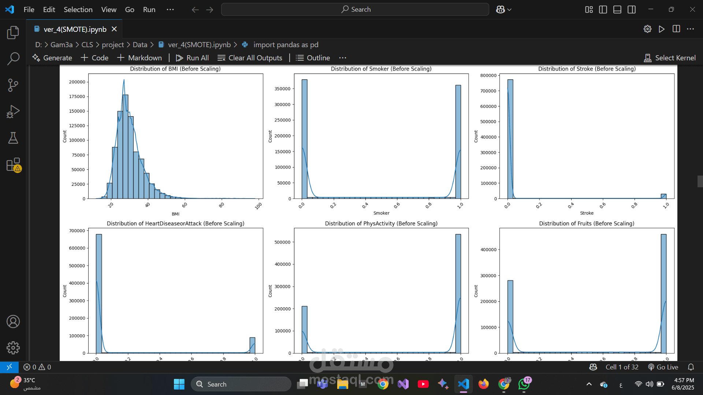Screen dimensions: 703x395
Task: Click the command center Search box
Action: click(x=355, y=10)
